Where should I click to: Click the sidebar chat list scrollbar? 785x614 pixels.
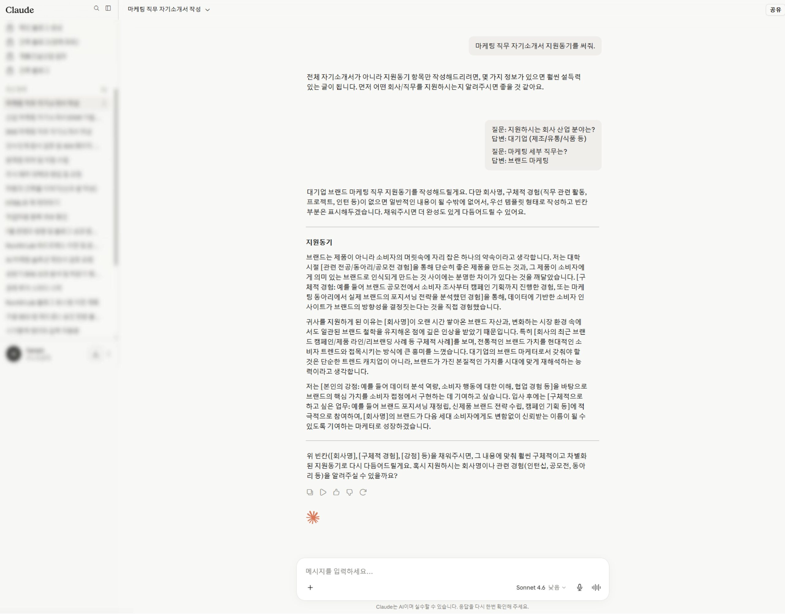116,177
